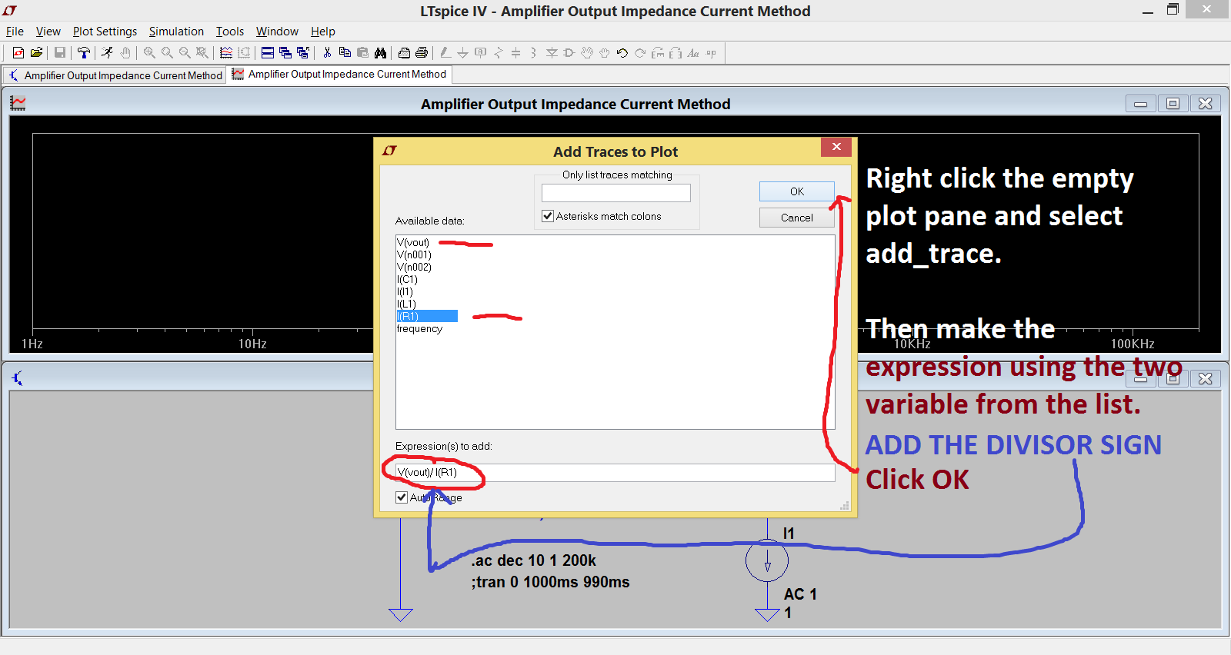The image size is (1231, 655).
Task: Select the Resistor component tool
Action: click(499, 52)
